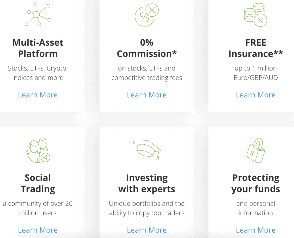Open Learn More under Protecting your funds
The width and height of the screenshot is (294, 238).
(256, 230)
